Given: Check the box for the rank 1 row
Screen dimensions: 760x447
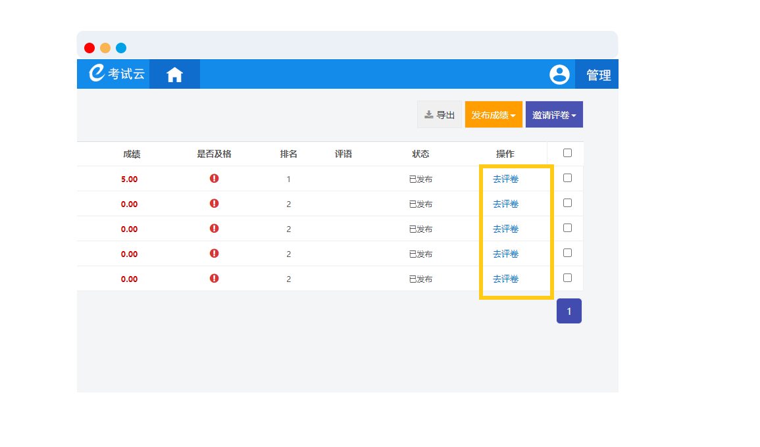Looking at the screenshot, I should click(x=567, y=178).
